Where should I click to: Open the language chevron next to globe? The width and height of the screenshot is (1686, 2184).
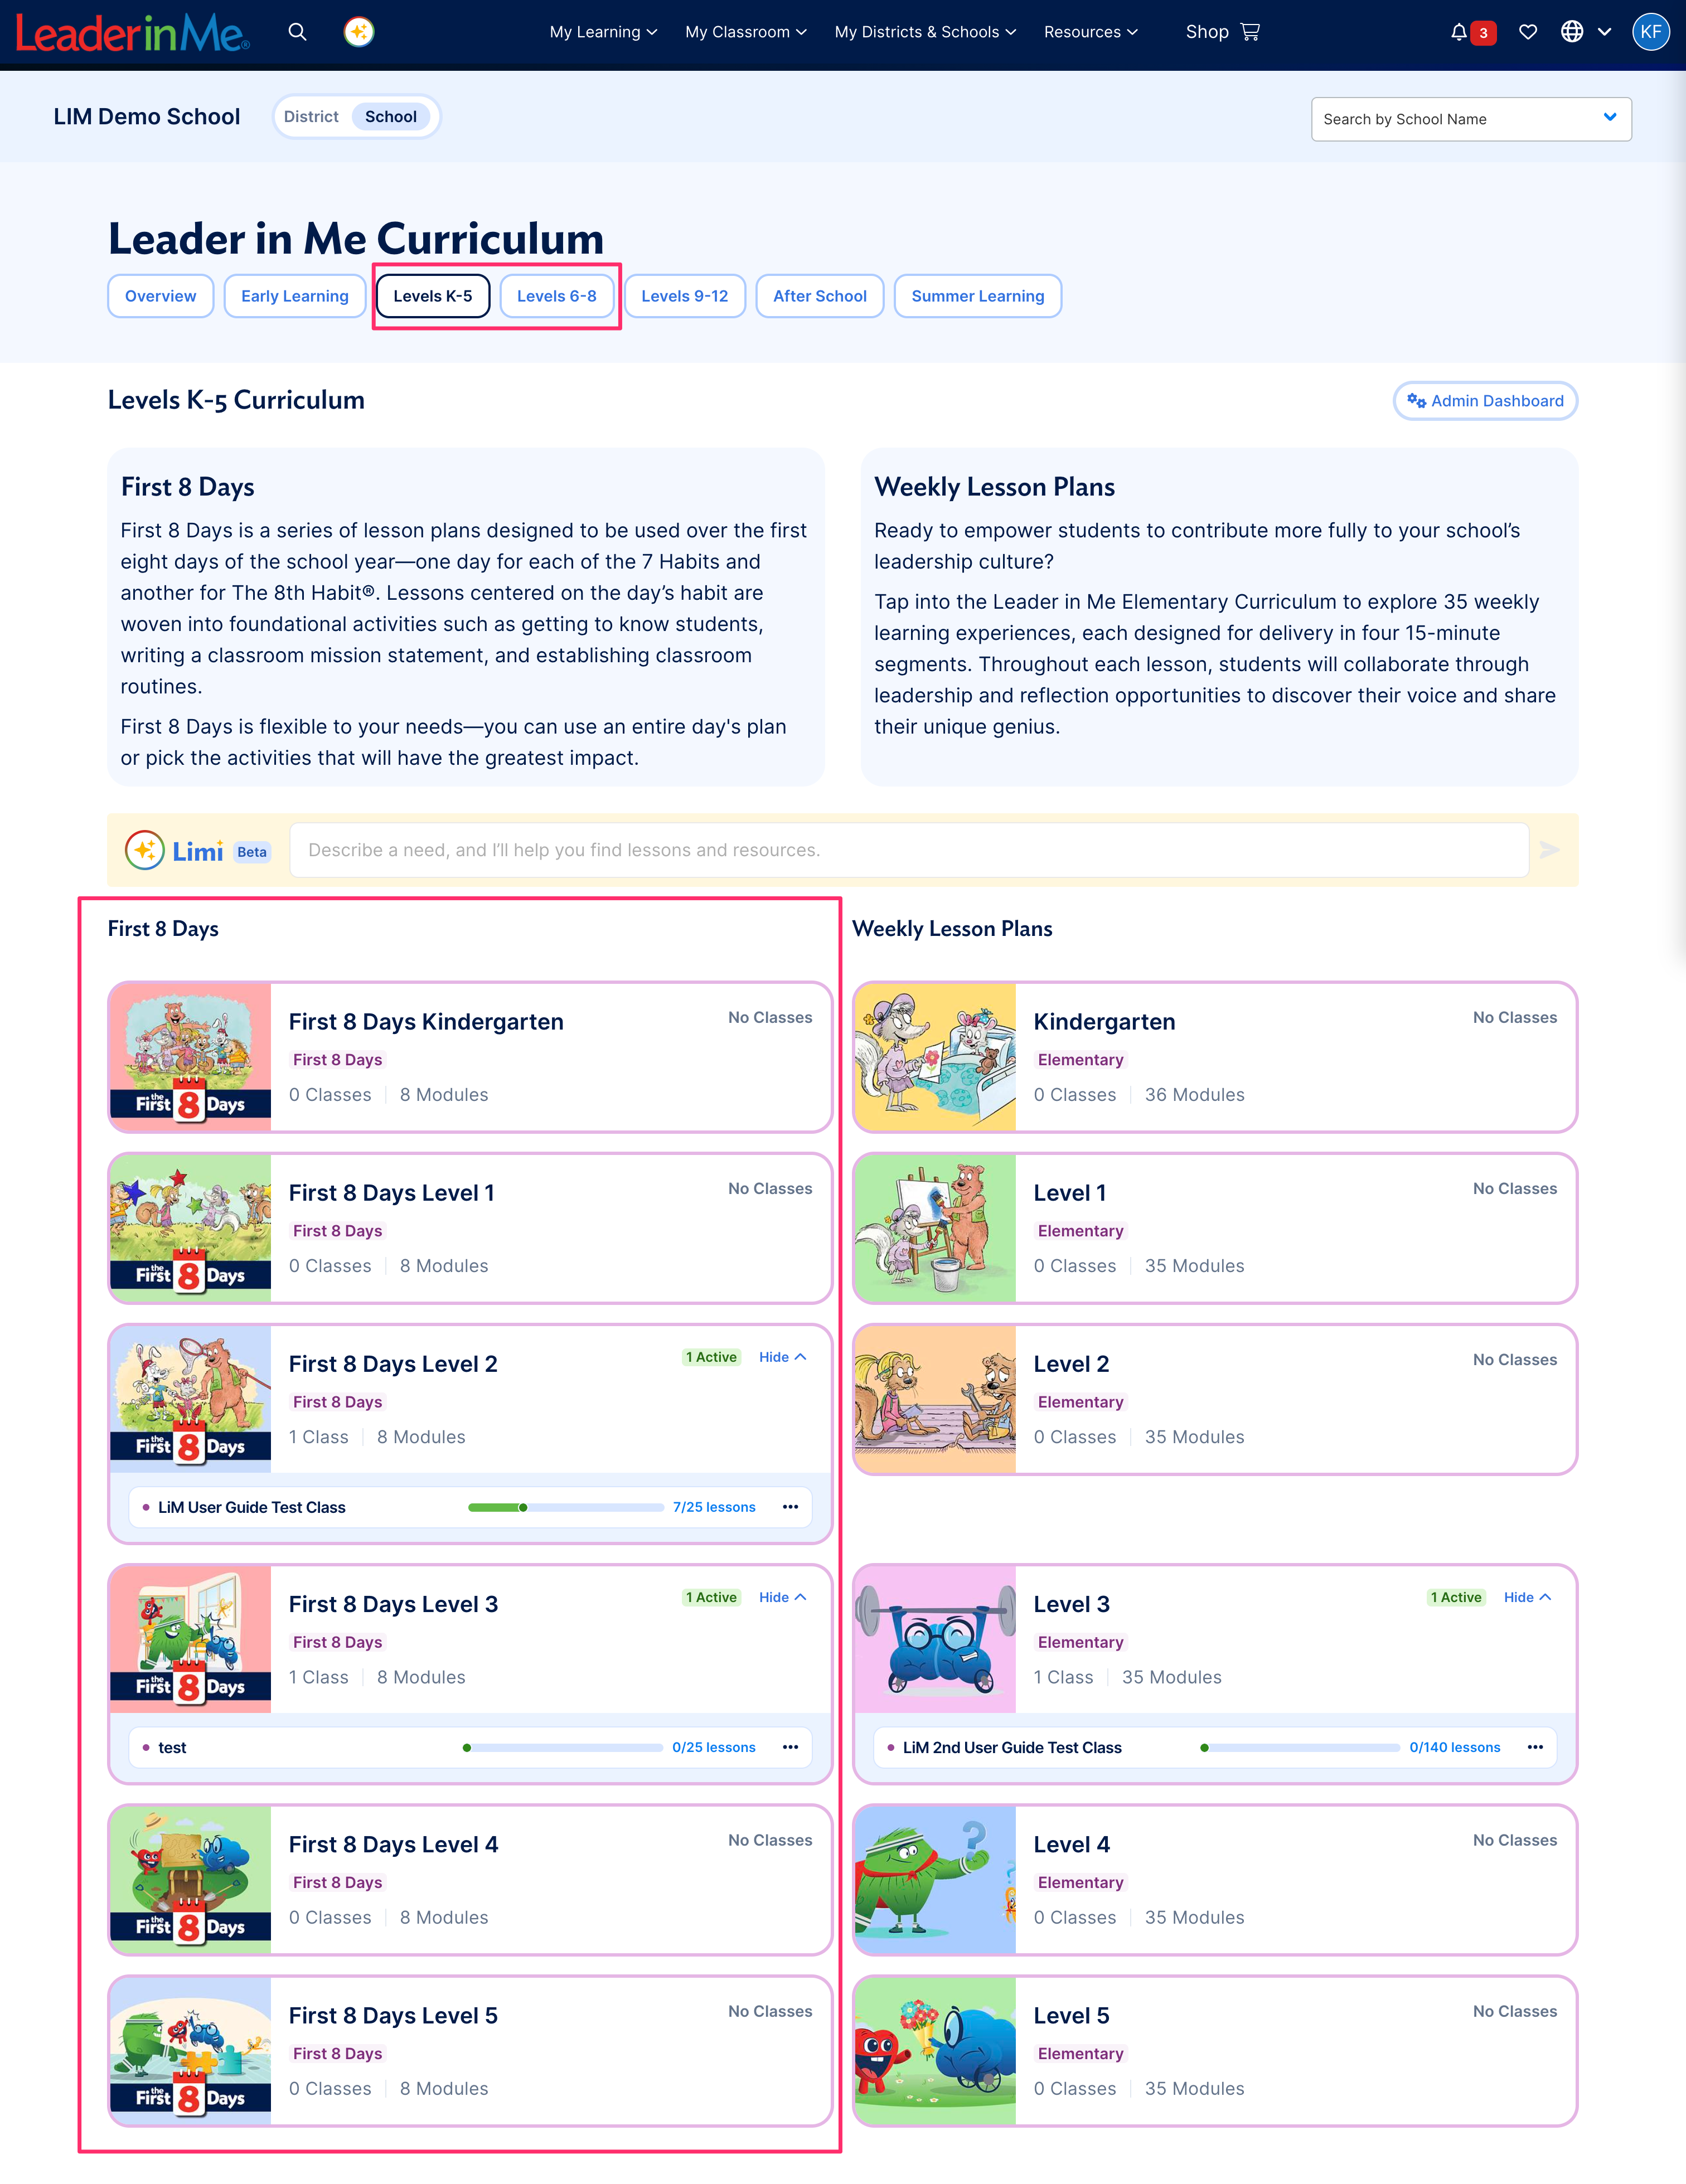click(x=1605, y=32)
